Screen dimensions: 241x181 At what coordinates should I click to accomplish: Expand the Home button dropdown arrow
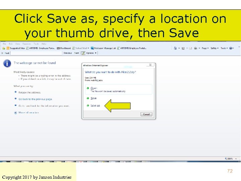[179, 48]
